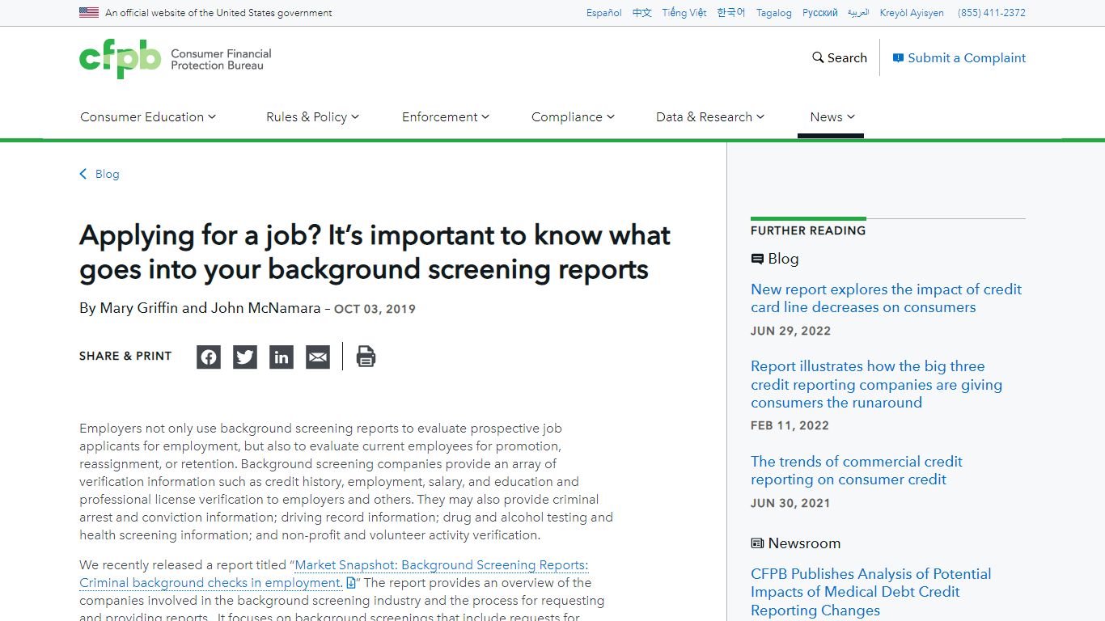Click the FEB 11, 2022 date

(790, 425)
